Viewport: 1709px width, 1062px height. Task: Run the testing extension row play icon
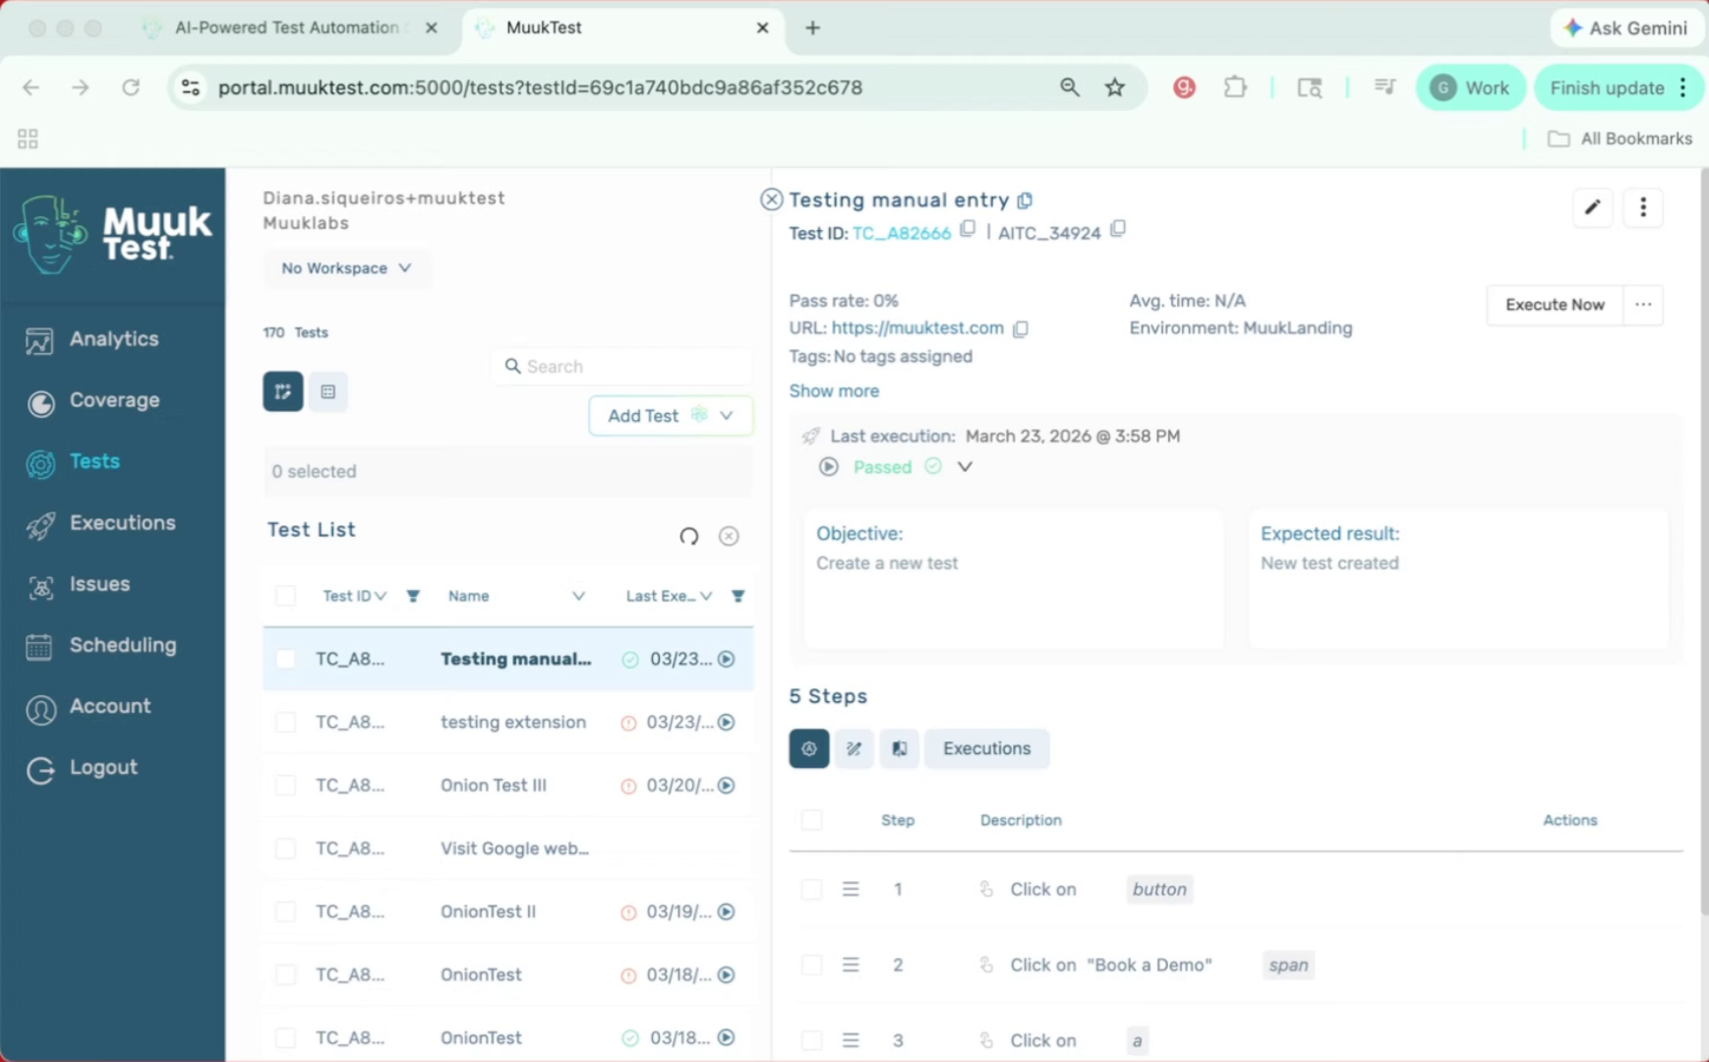pos(727,722)
